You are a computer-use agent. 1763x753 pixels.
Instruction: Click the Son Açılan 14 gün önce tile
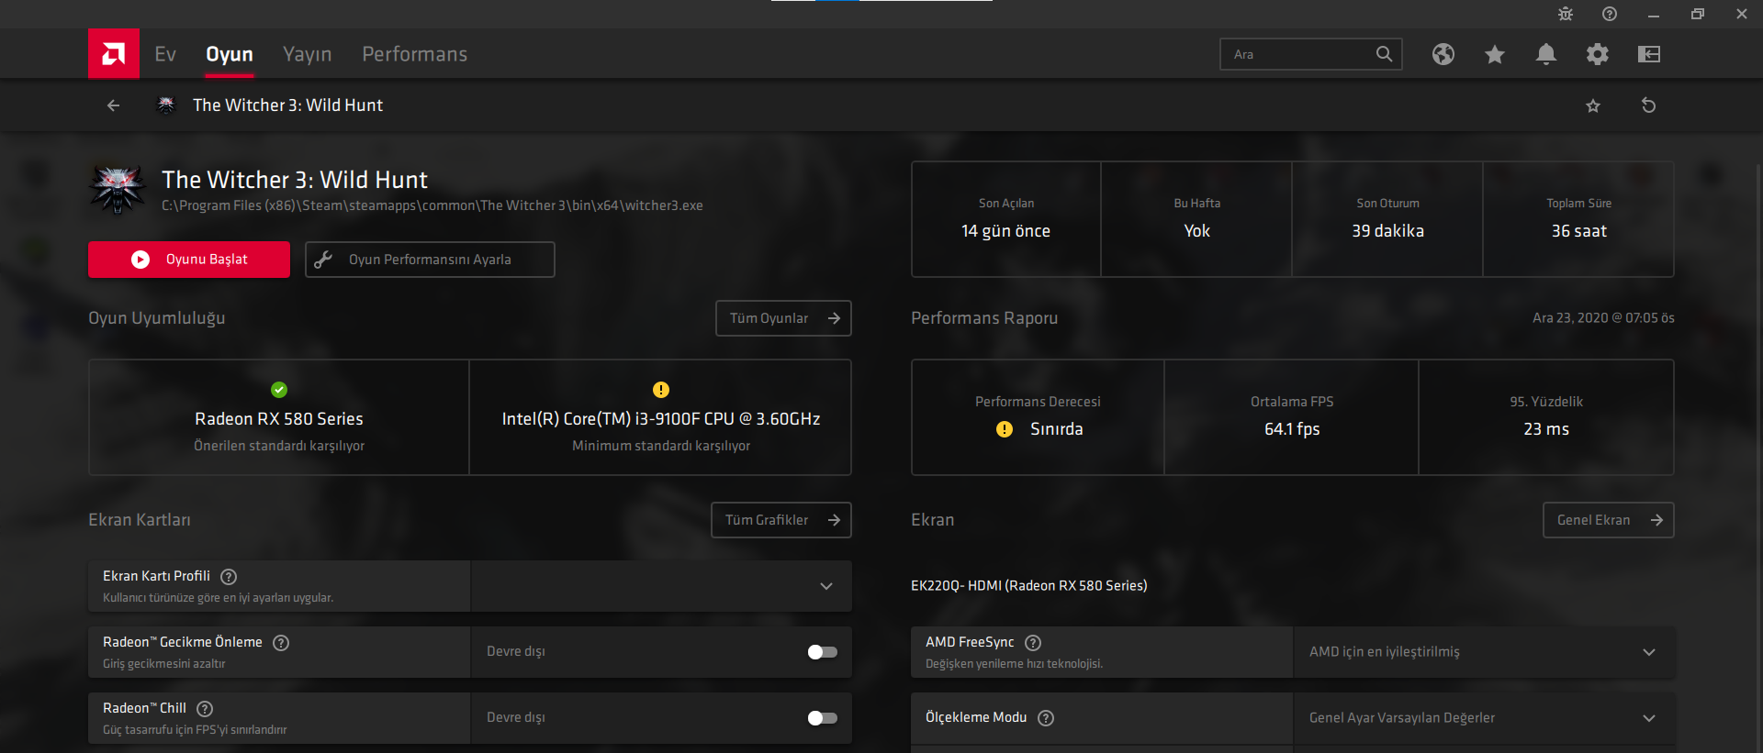pos(1006,219)
